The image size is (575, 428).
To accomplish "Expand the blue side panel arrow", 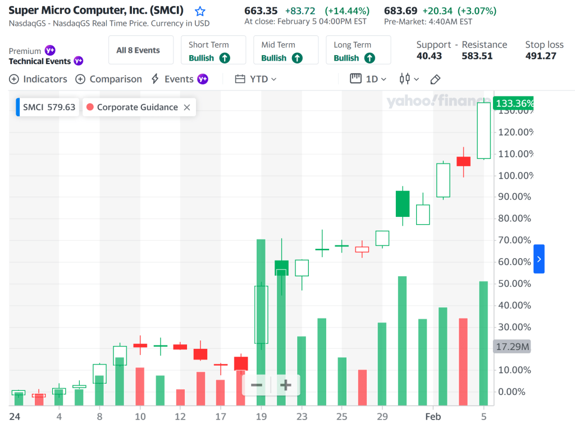I will [539, 259].
